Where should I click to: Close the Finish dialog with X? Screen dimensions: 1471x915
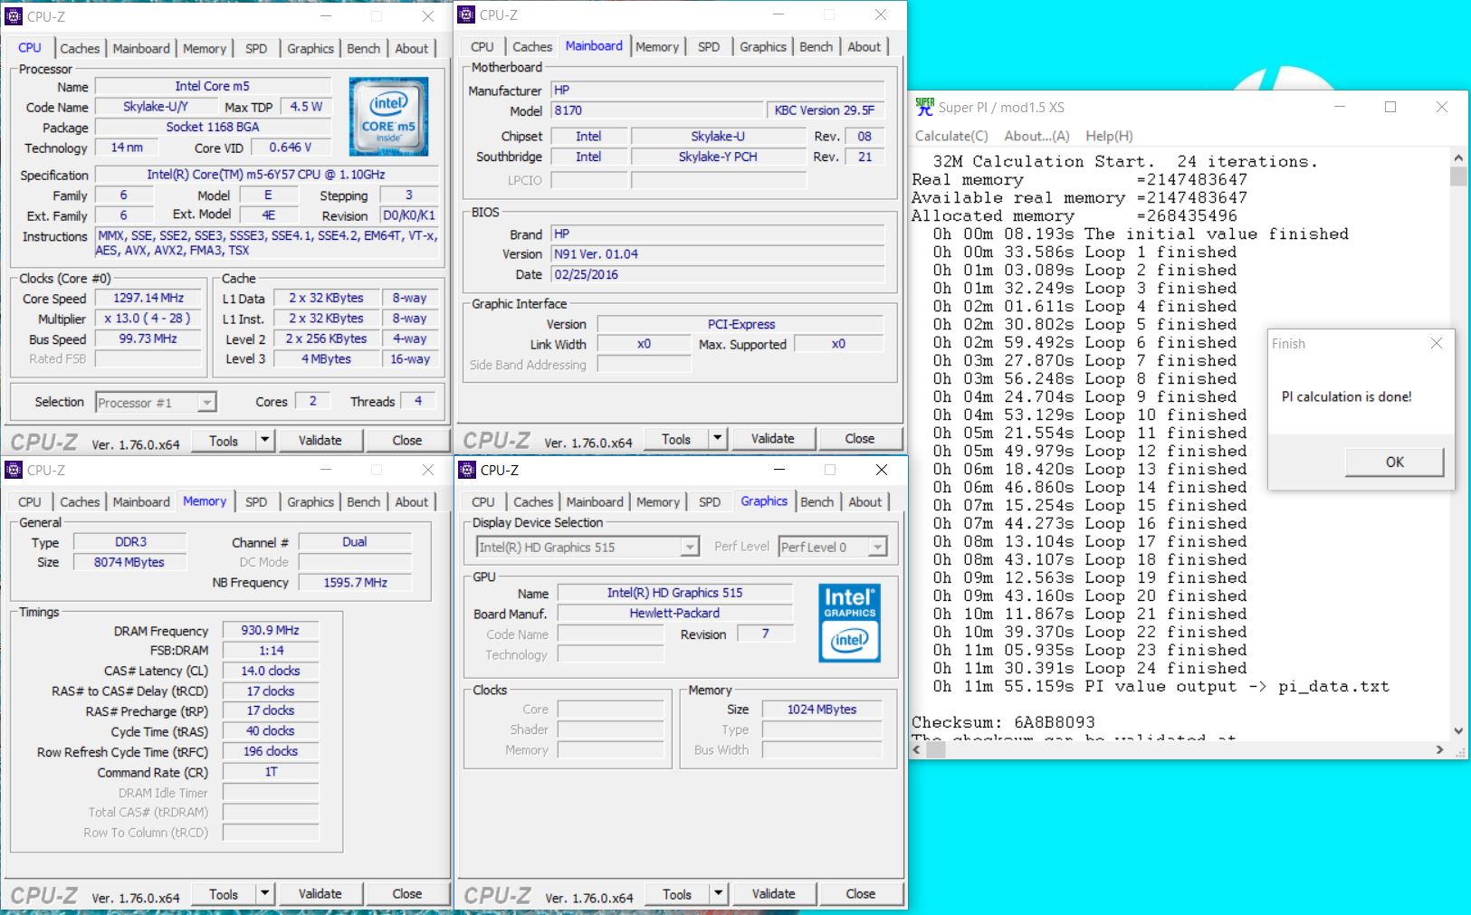pos(1436,343)
